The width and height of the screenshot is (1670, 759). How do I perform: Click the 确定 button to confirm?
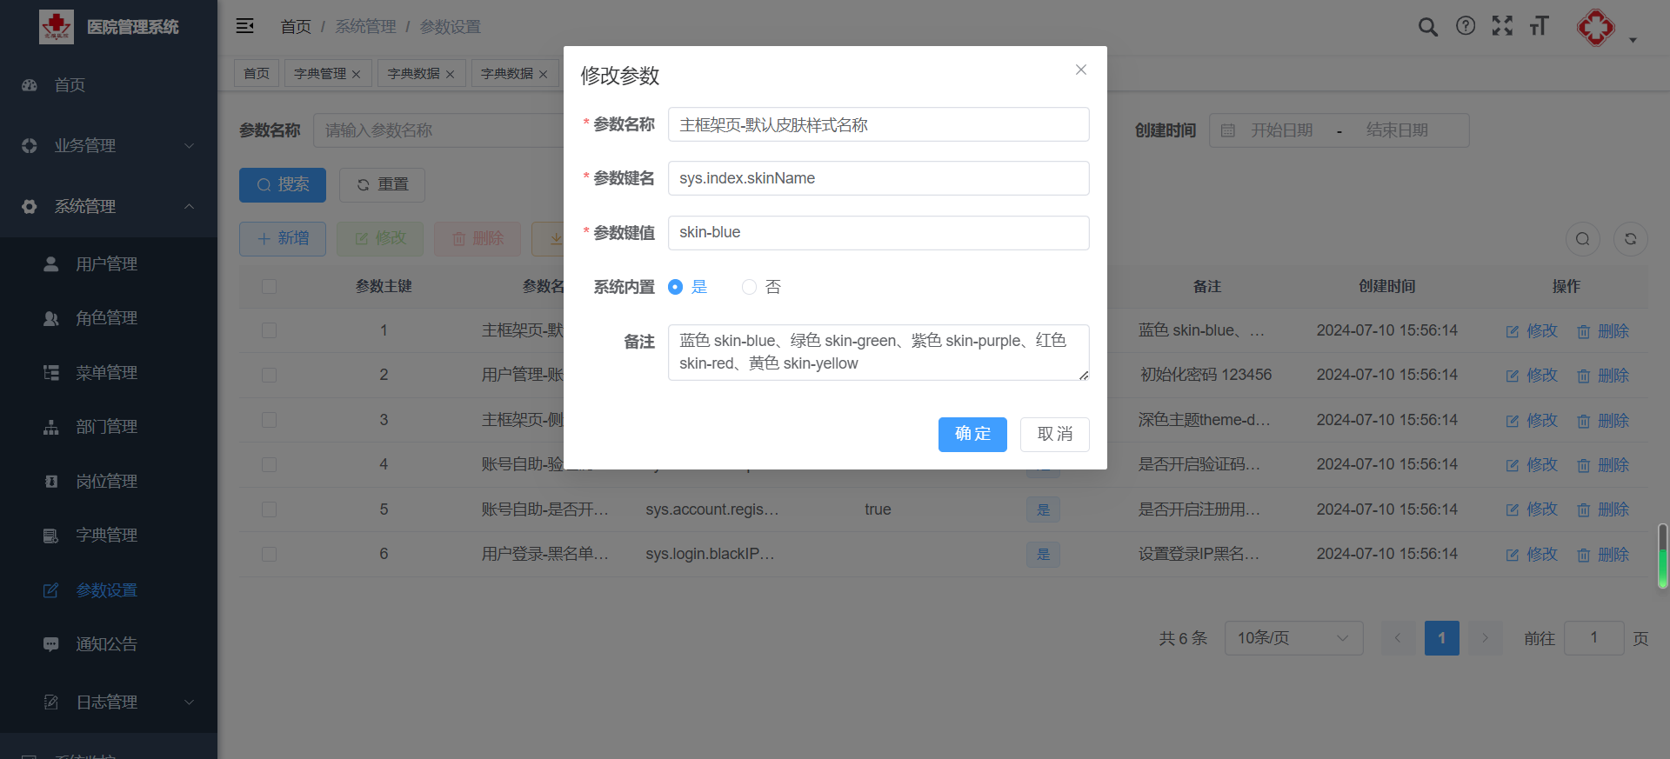point(972,434)
